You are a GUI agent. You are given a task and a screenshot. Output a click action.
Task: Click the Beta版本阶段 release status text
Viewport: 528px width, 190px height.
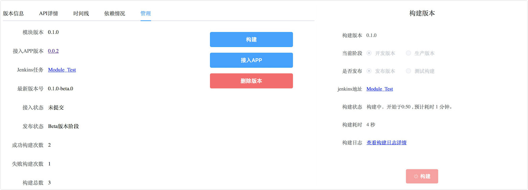pos(64,127)
